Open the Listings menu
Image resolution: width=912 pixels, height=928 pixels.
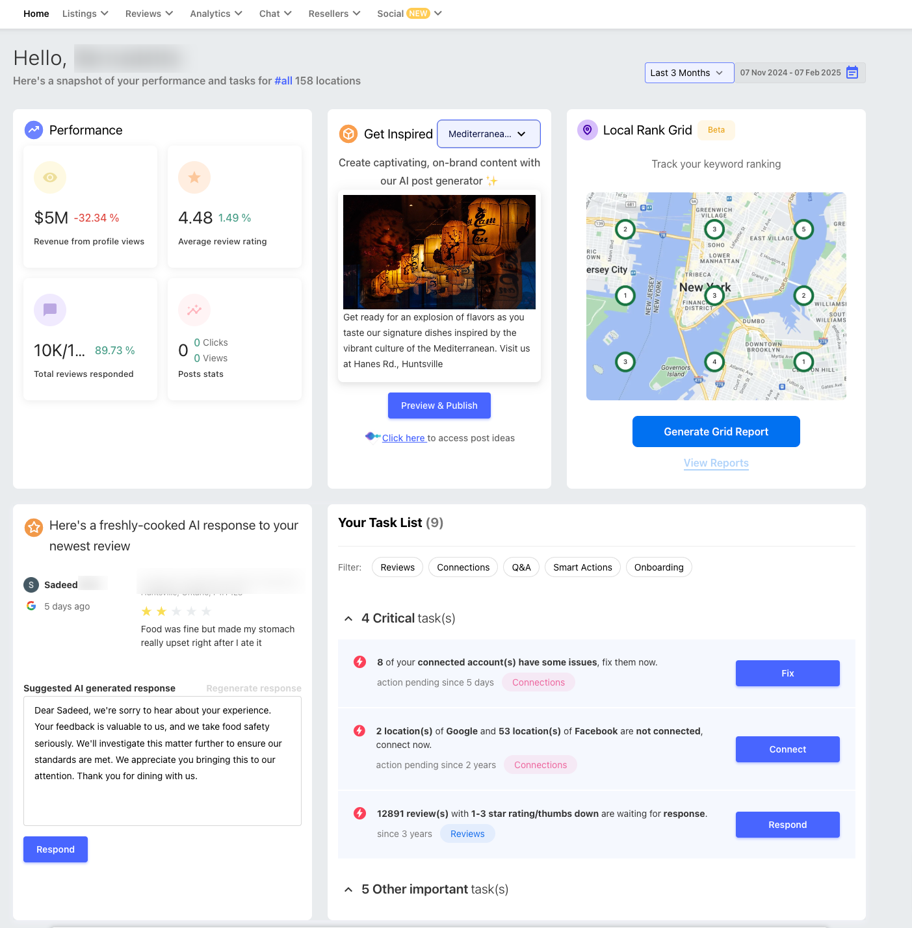85,14
